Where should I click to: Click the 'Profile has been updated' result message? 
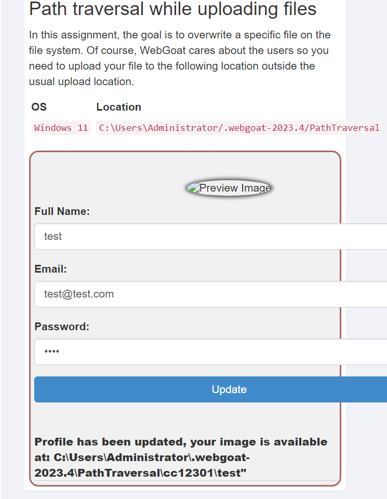(x=181, y=457)
